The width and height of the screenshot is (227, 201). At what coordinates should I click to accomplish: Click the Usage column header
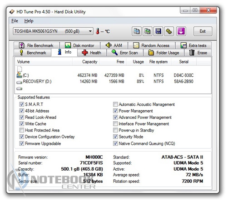click(136, 62)
